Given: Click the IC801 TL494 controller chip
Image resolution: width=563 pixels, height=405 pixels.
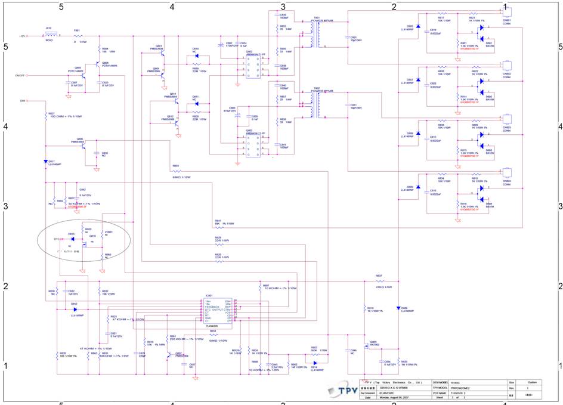Looking at the screenshot, I should tap(218, 311).
